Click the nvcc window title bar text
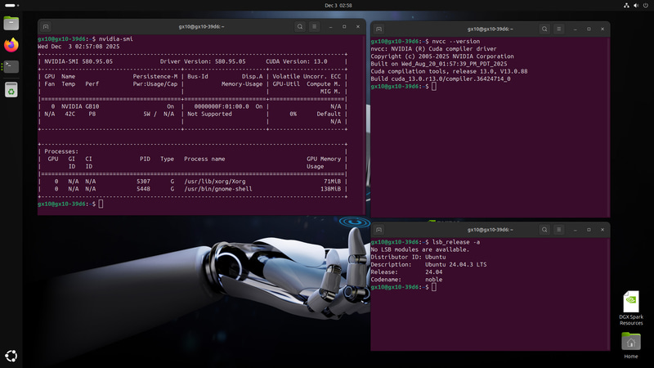The image size is (654, 368). (x=490, y=29)
